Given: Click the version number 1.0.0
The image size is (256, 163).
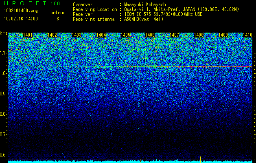Looking at the screenshot, I should 55,3.
